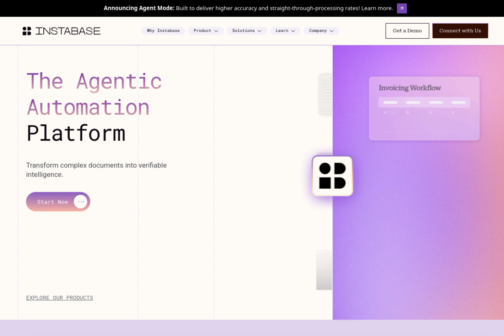The image size is (504, 336).
Task: Click the arrow circle inside Start Now
Action: point(81,202)
